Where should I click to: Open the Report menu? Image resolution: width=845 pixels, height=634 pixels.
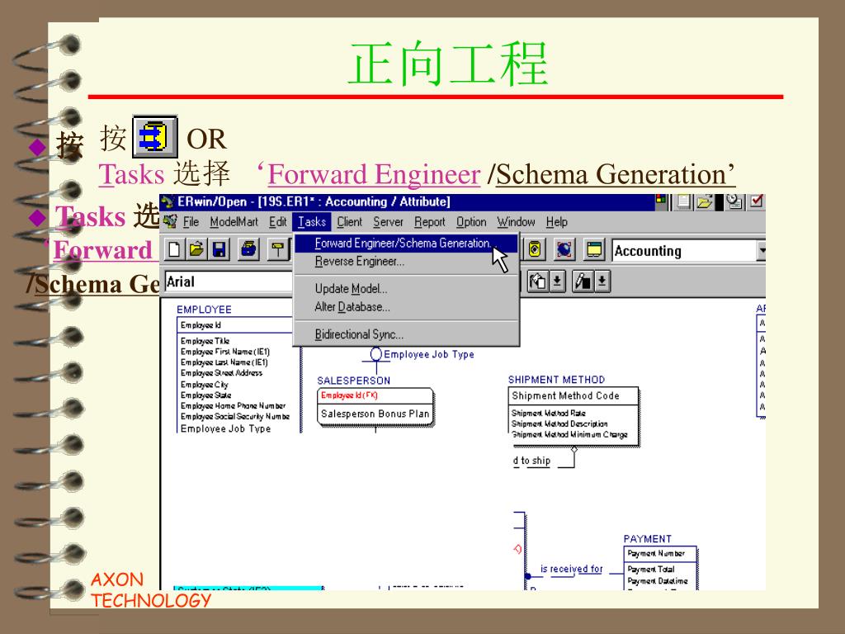pos(429,222)
